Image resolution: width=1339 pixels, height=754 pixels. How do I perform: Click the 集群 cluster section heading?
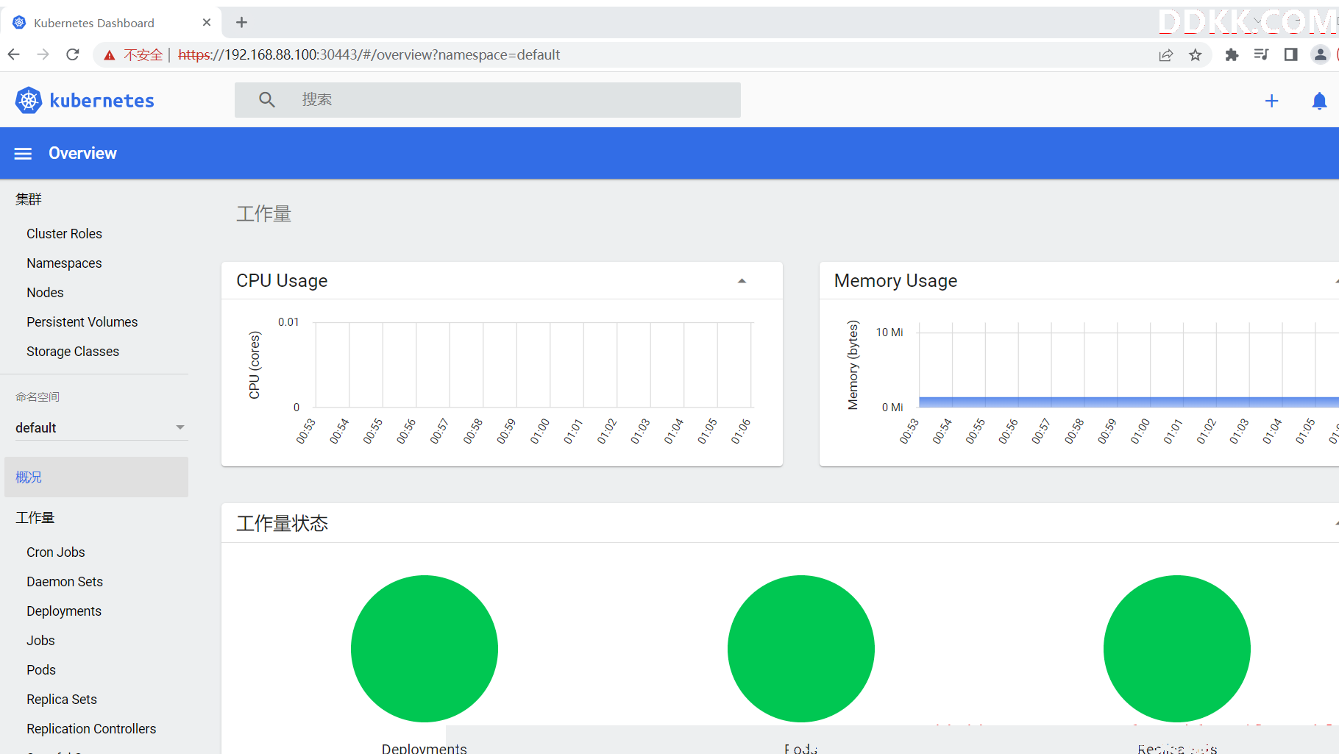pyautogui.click(x=29, y=199)
